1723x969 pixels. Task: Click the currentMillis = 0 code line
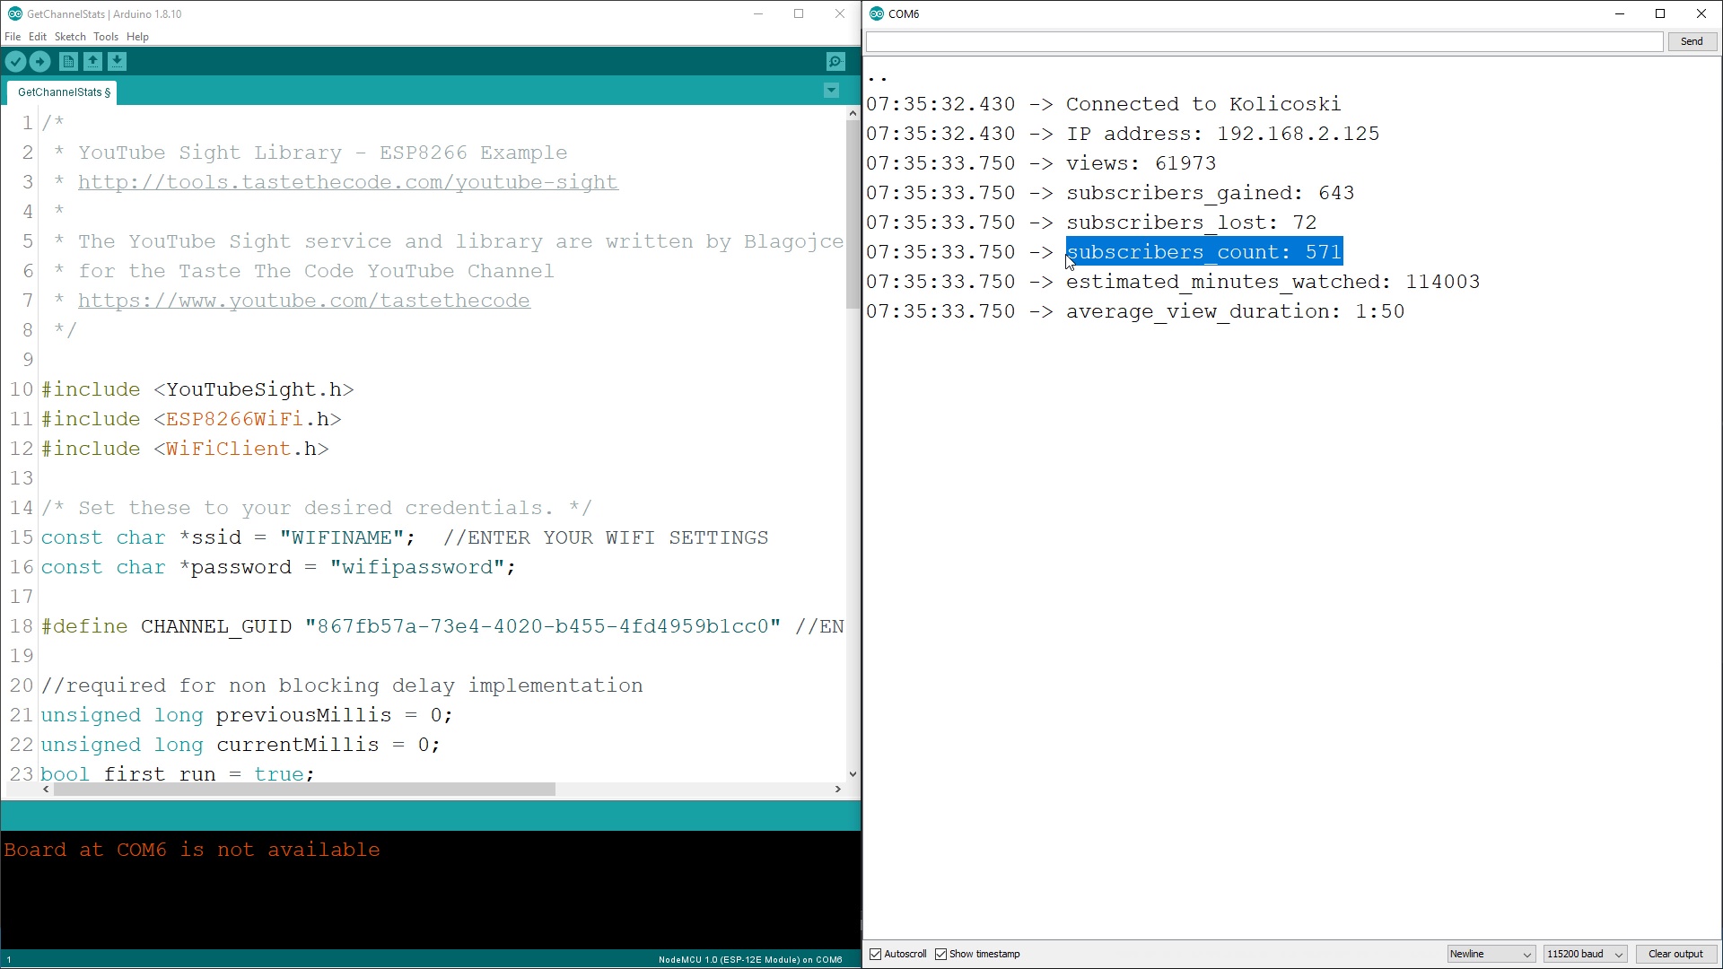[x=241, y=745]
